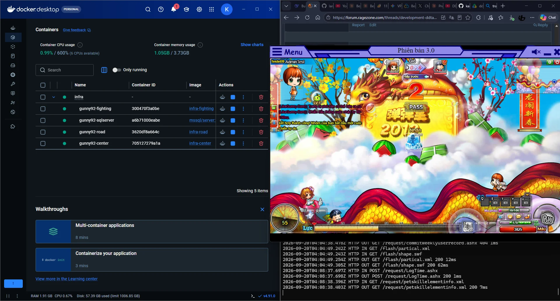560x301 pixels.
Task: Check the select-all containers checkbox
Action: click(43, 85)
